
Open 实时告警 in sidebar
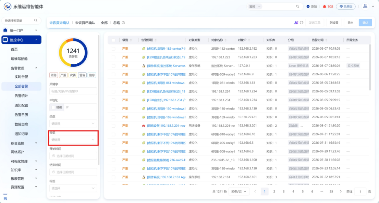(21, 77)
